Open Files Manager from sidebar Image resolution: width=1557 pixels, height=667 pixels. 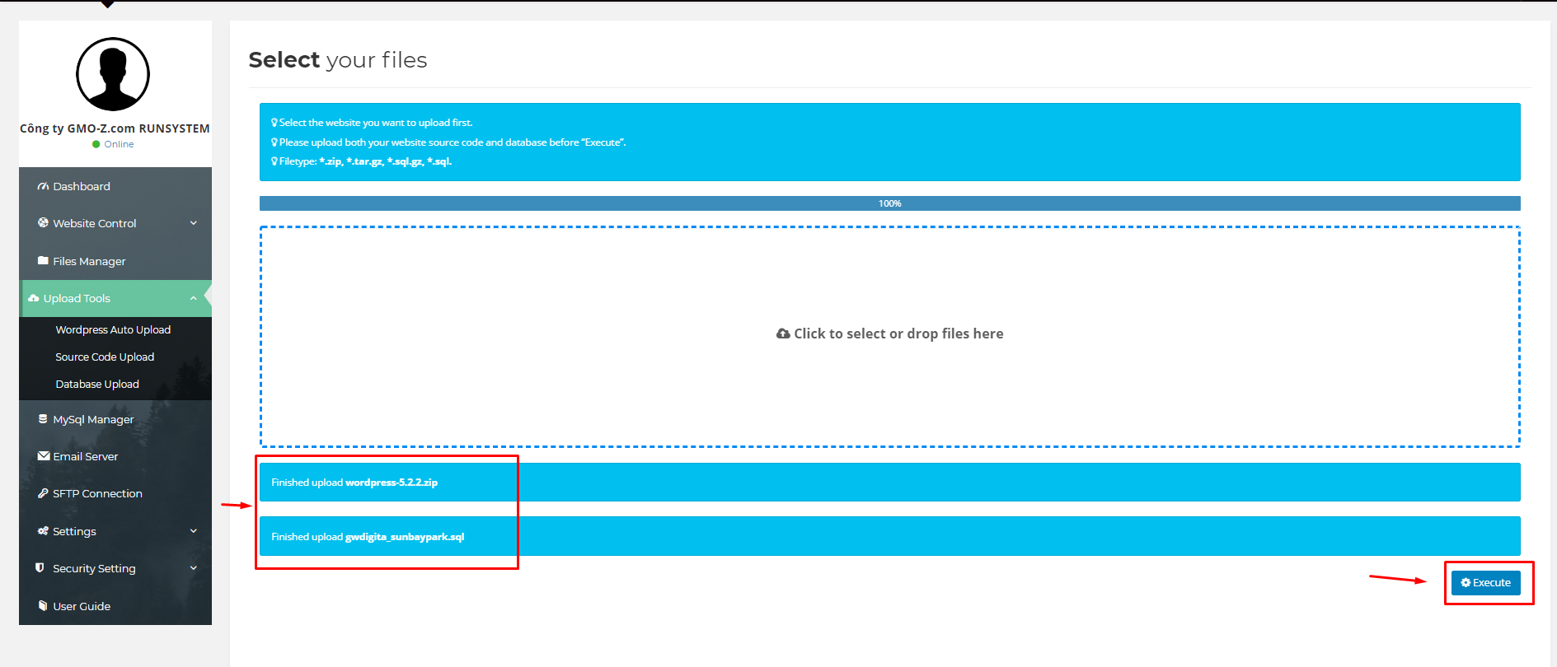click(115, 261)
